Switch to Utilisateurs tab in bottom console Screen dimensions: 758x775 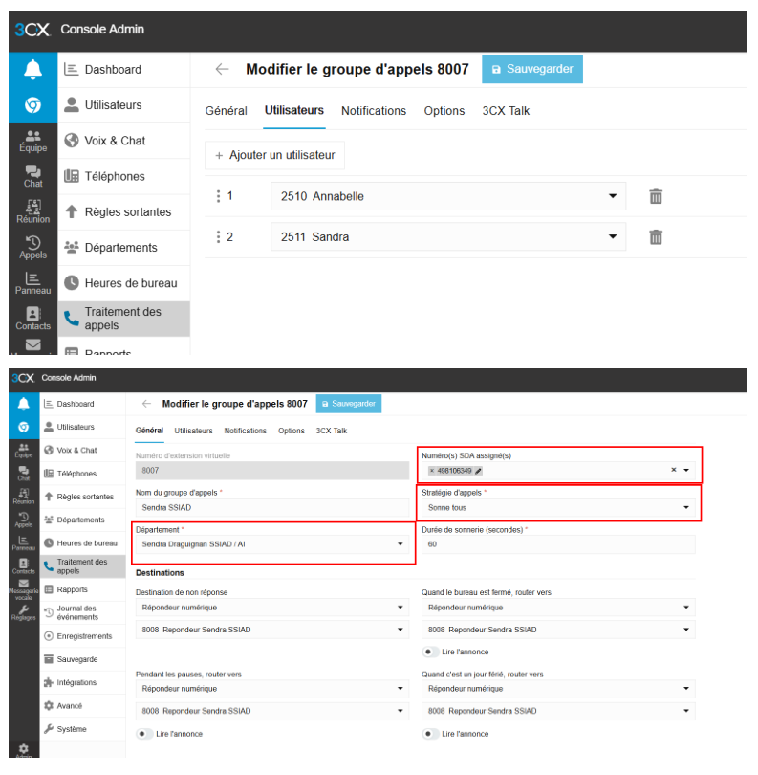pyautogui.click(x=194, y=431)
